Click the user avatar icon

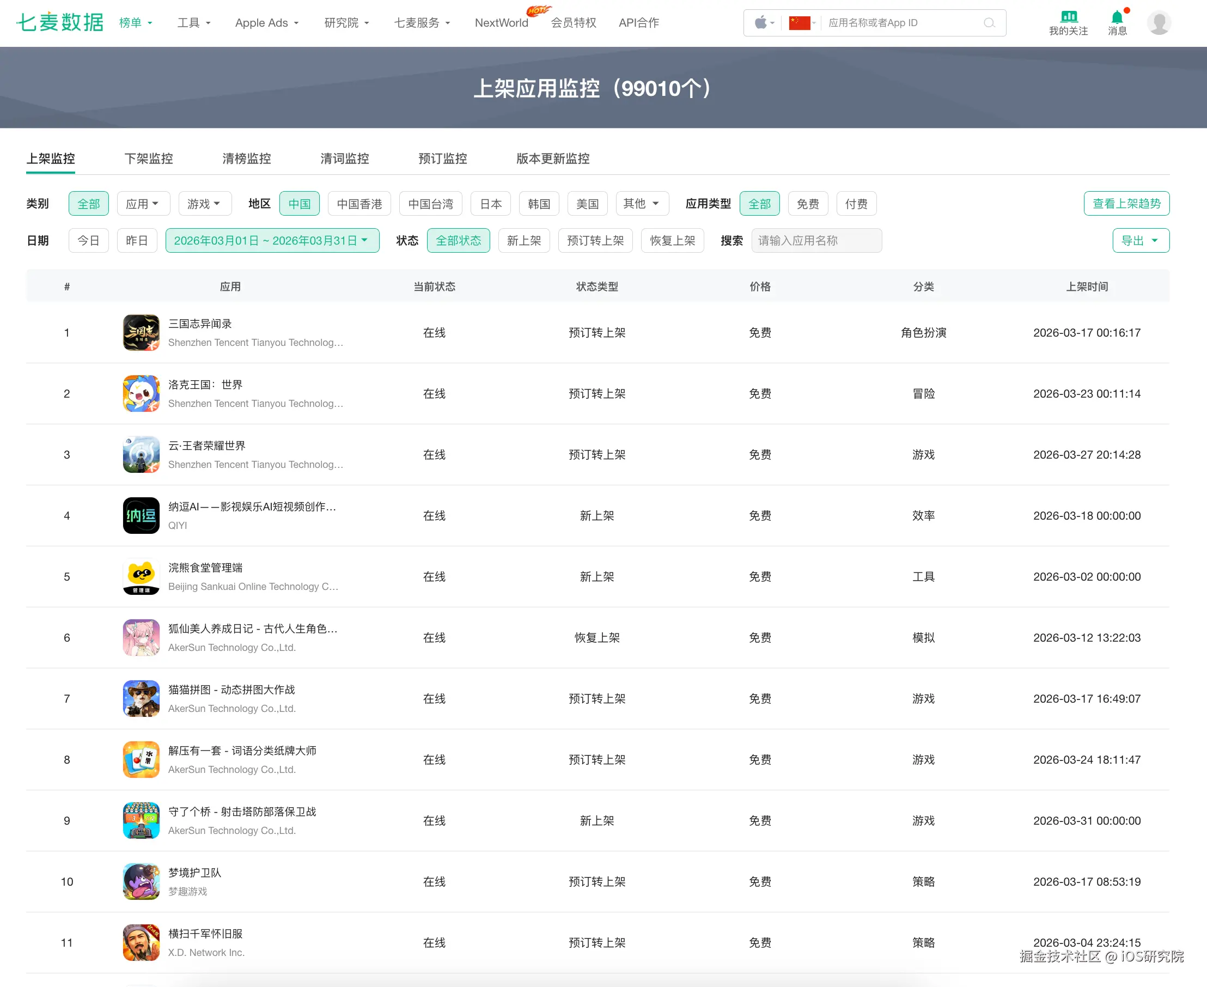click(1159, 23)
